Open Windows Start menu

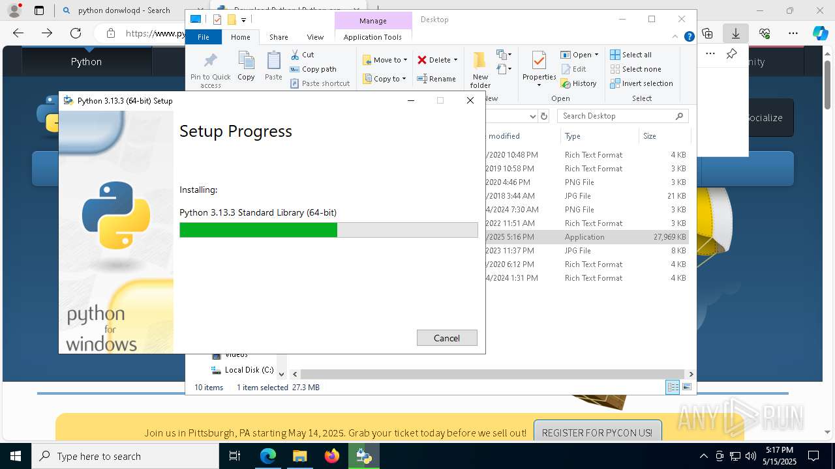(x=15, y=456)
